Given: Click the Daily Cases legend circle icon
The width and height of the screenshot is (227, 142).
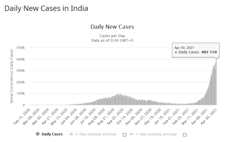Looking at the screenshot, I should [x=38, y=134].
